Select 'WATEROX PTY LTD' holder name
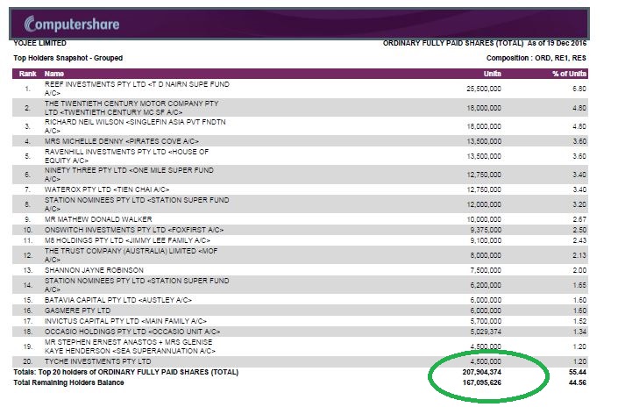The height and width of the screenshot is (407, 625). (x=107, y=189)
